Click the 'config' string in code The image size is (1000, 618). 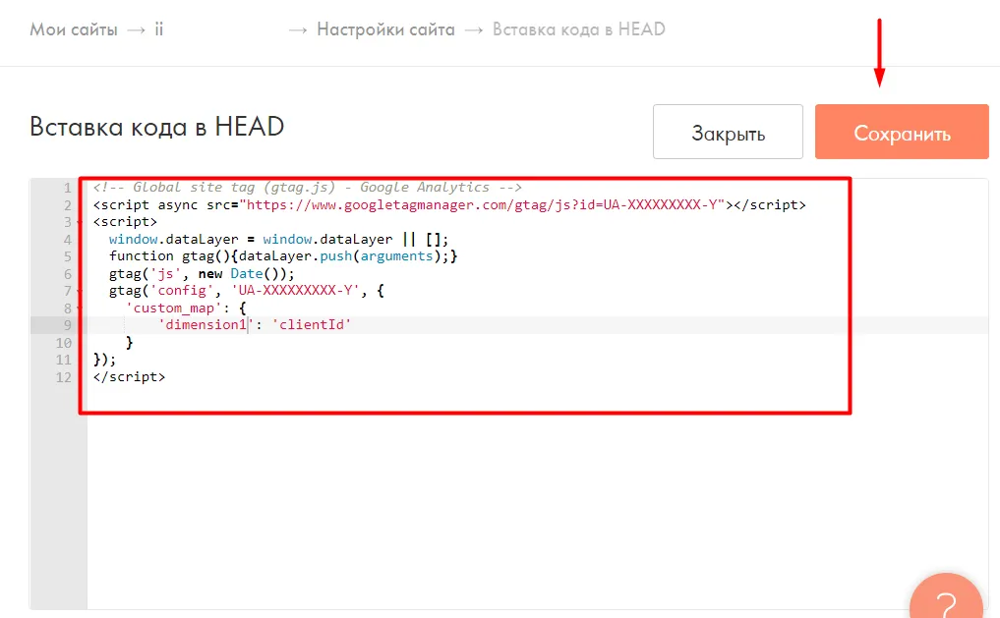coord(182,291)
